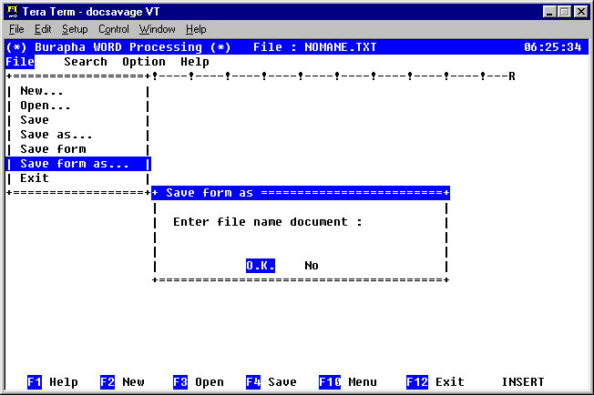Minimize the Tera Term window
The width and height of the screenshot is (594, 395).
click(549, 12)
